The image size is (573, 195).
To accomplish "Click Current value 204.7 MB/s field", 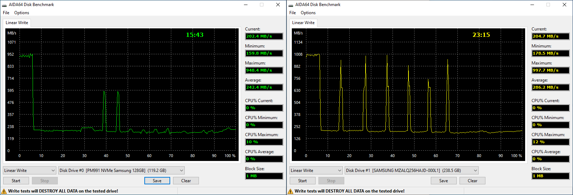I will point(551,36).
